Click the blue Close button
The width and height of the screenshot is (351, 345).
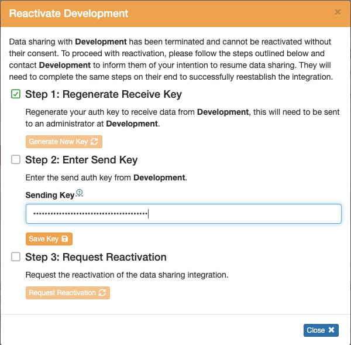point(321,330)
